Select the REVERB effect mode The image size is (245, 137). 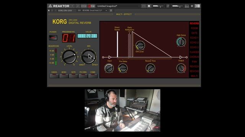click(194, 24)
